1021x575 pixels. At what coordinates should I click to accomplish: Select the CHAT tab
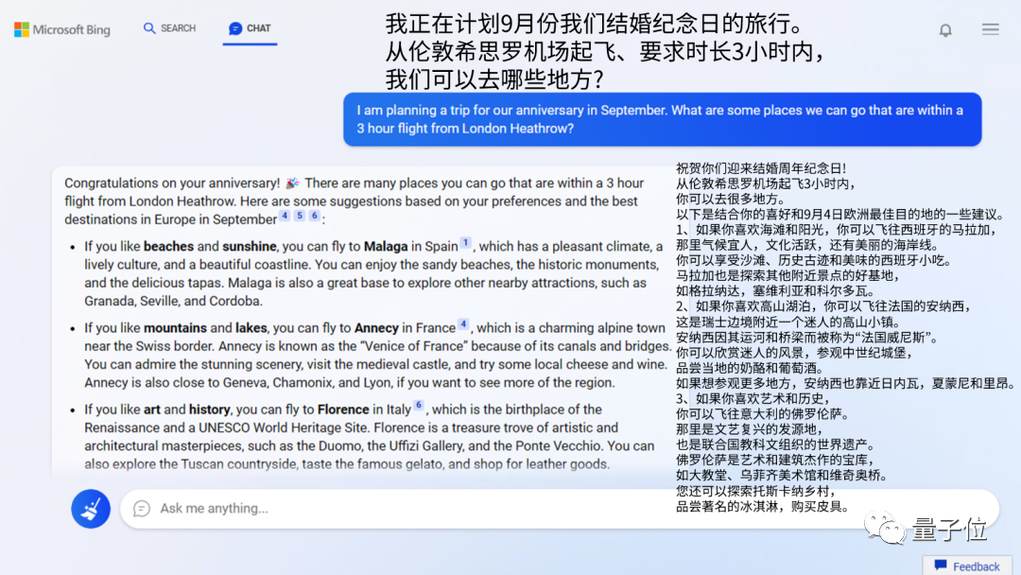(x=250, y=28)
